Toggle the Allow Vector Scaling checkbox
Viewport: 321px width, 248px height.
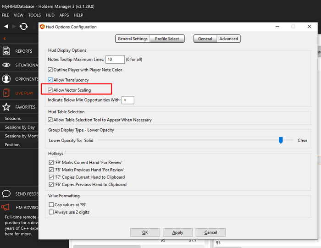click(x=50, y=90)
